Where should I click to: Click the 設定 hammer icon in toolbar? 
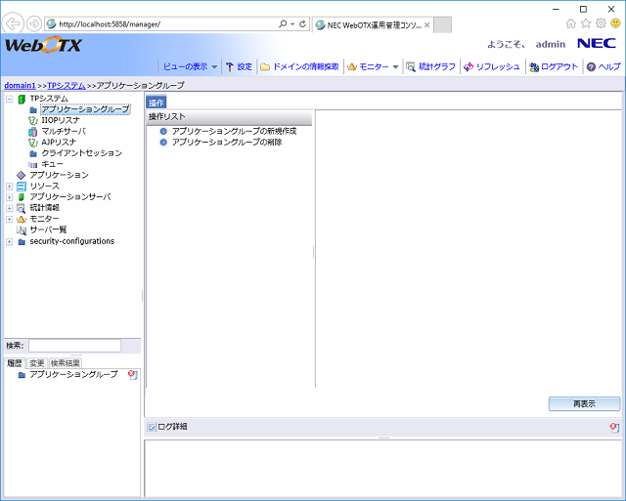[230, 66]
